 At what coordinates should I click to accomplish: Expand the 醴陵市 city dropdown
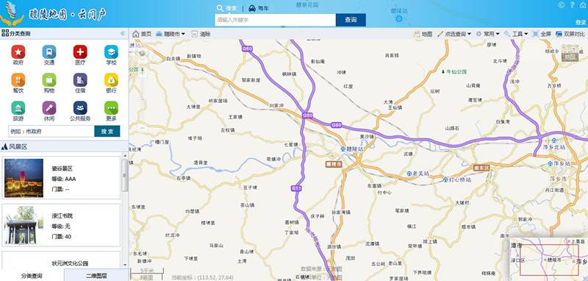click(x=171, y=34)
